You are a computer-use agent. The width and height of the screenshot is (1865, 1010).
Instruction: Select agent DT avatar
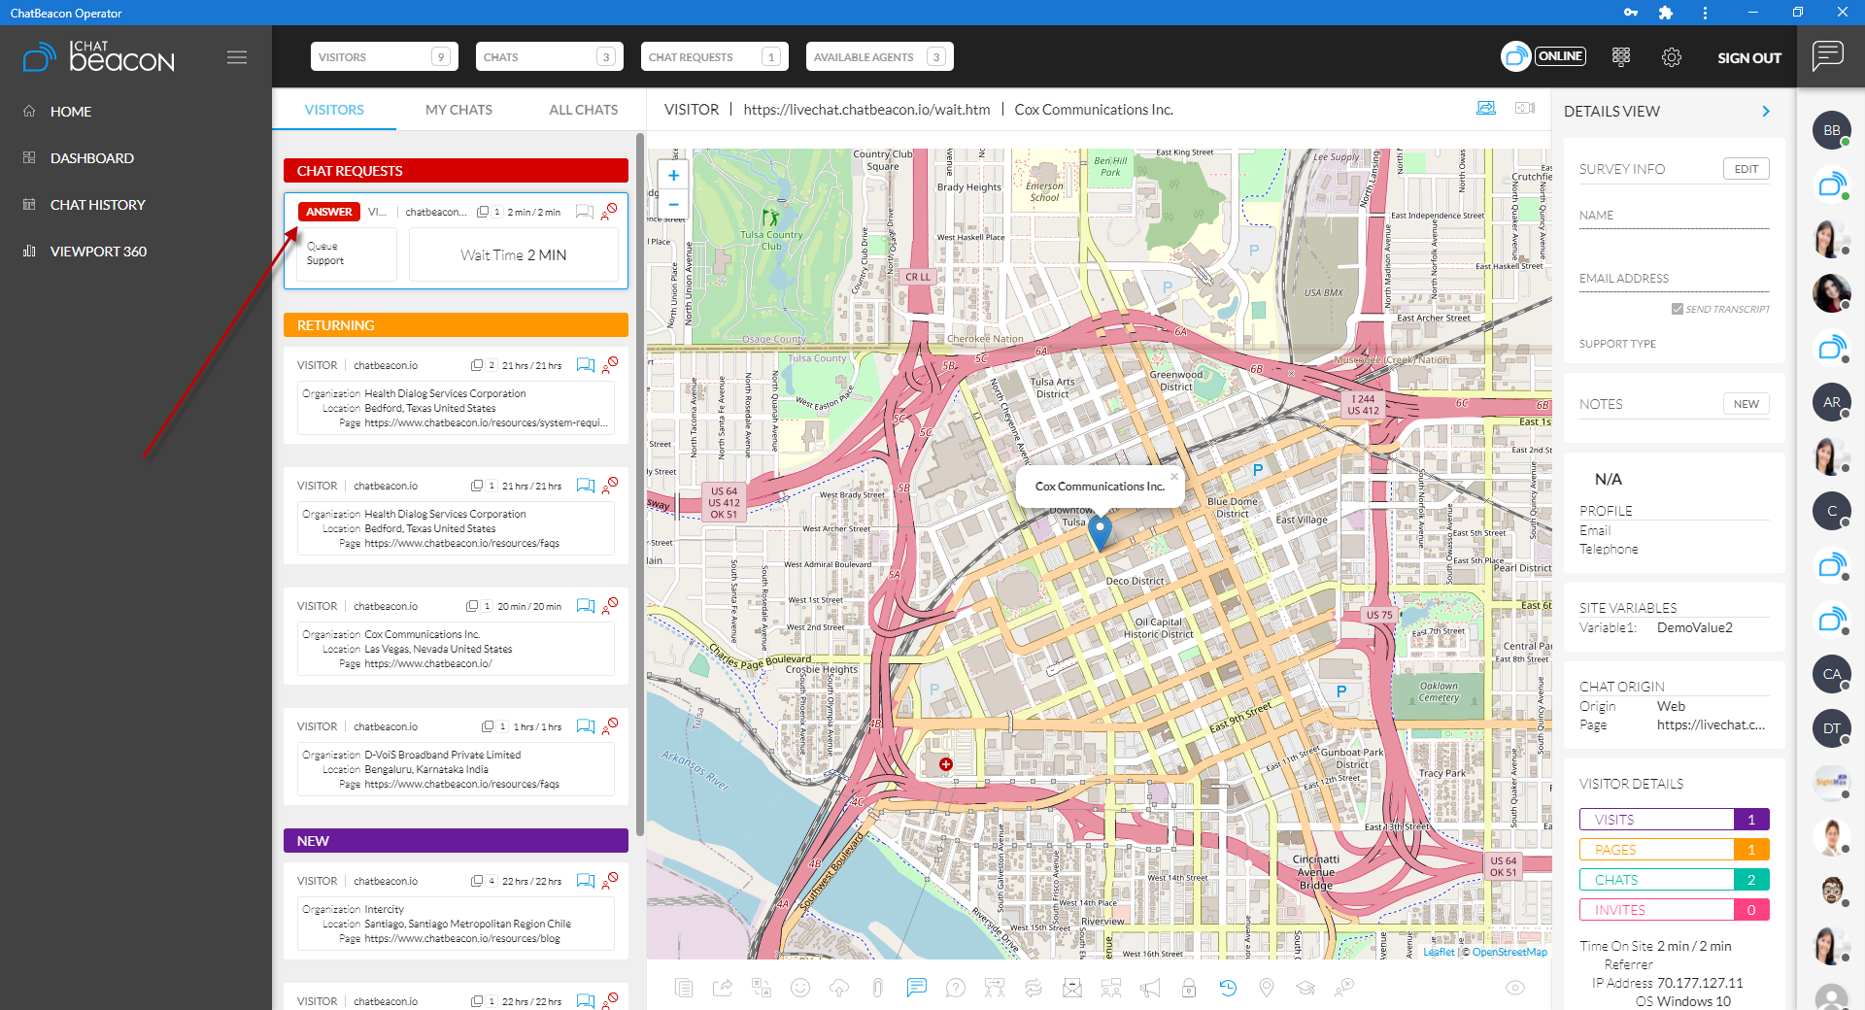pyautogui.click(x=1832, y=728)
